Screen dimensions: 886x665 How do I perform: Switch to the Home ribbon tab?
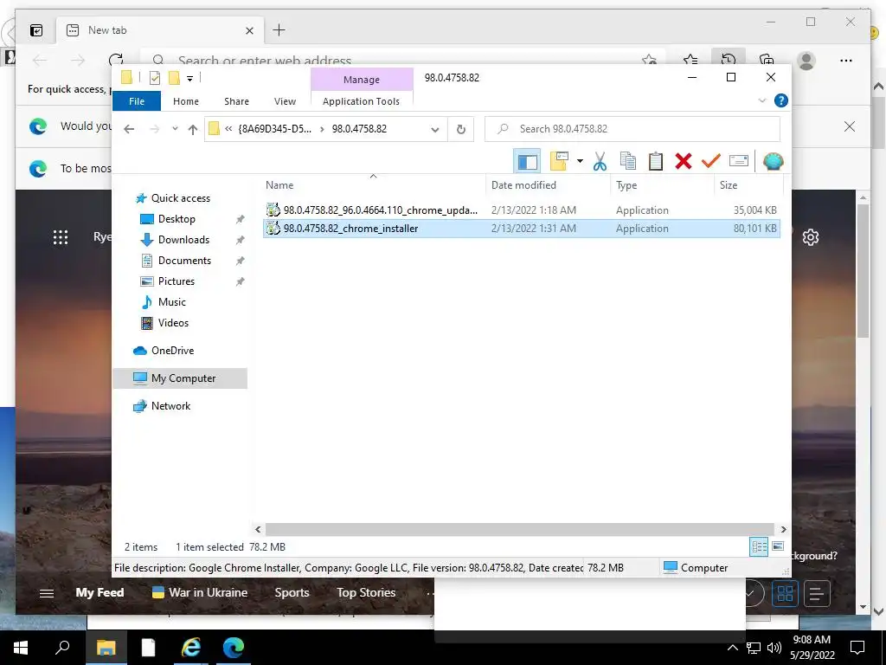[186, 101]
